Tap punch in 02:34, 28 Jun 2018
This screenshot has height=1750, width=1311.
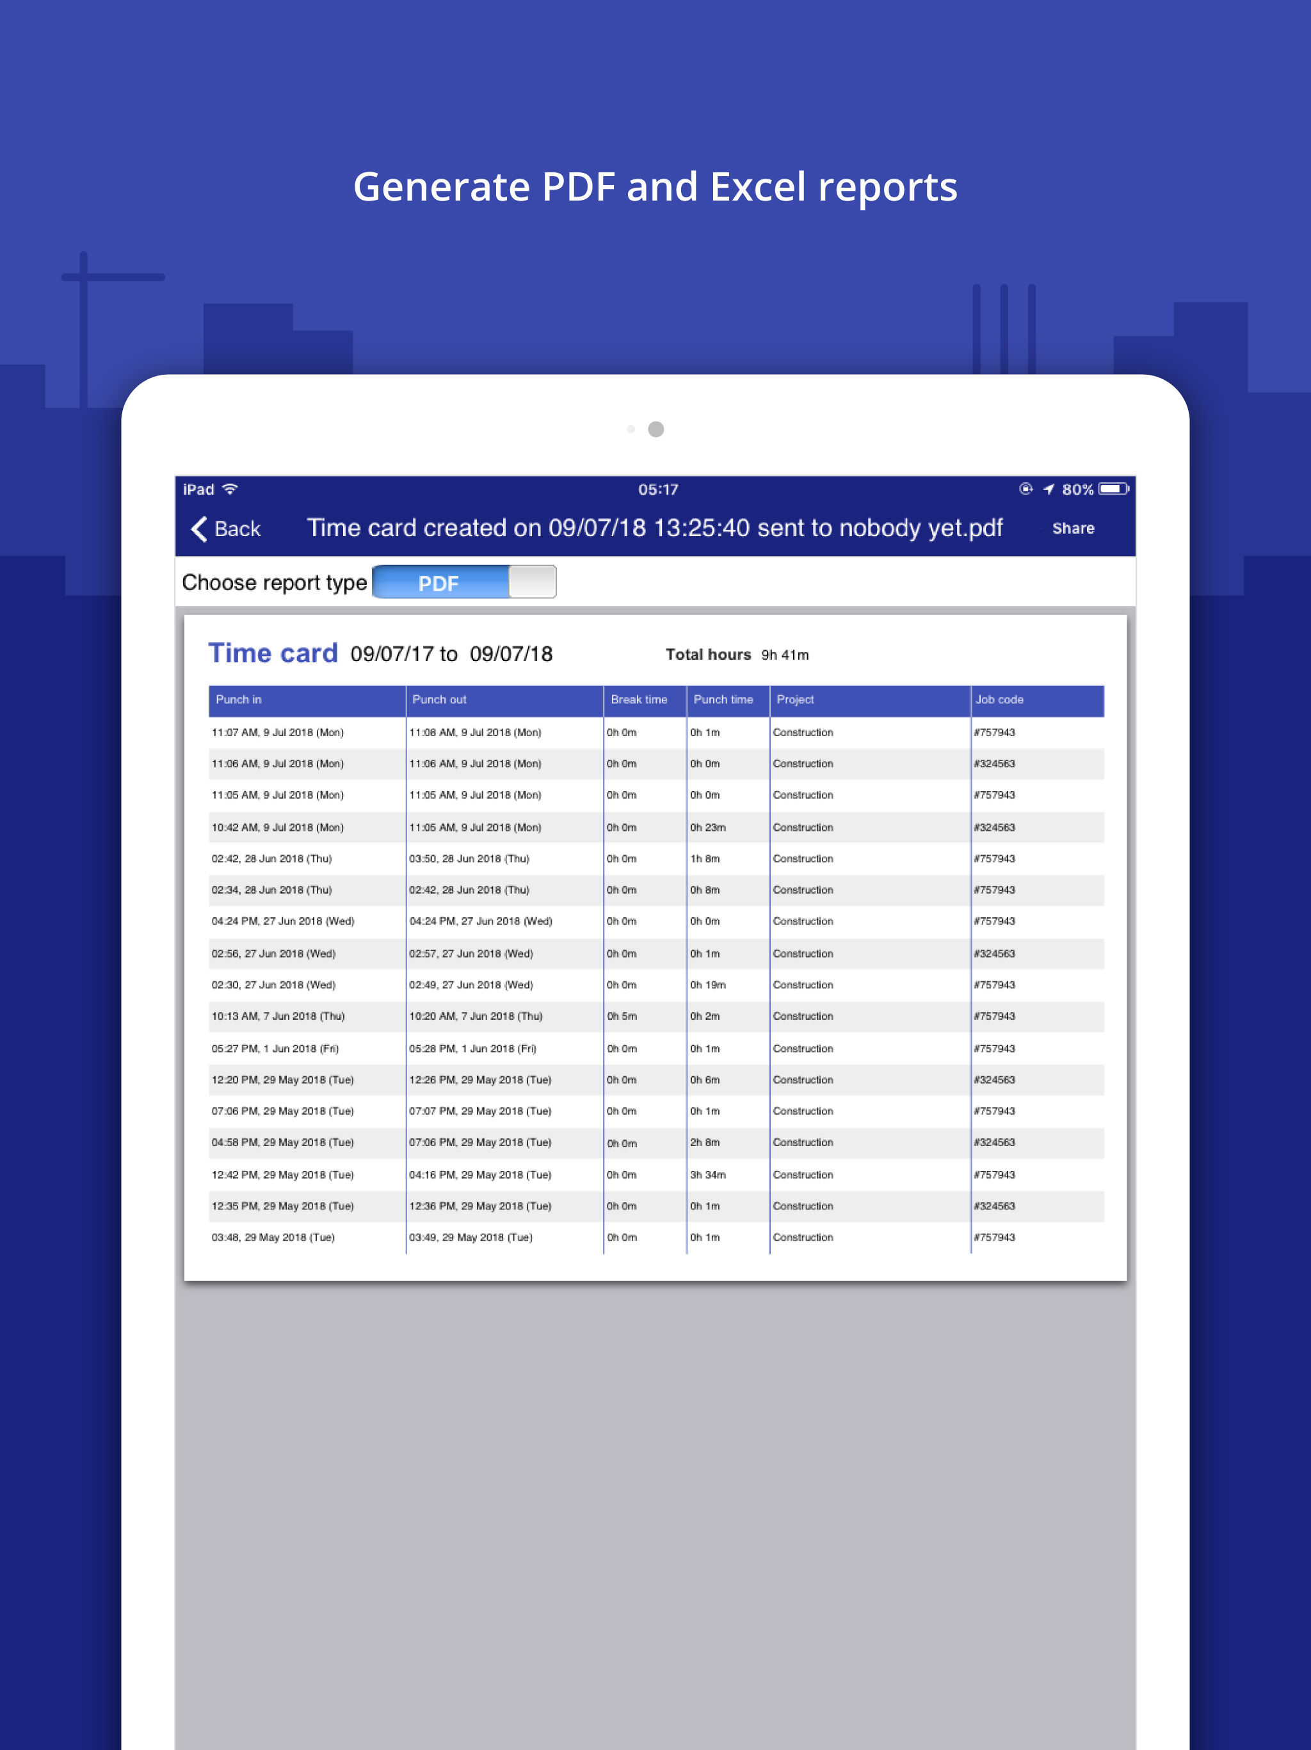click(271, 890)
